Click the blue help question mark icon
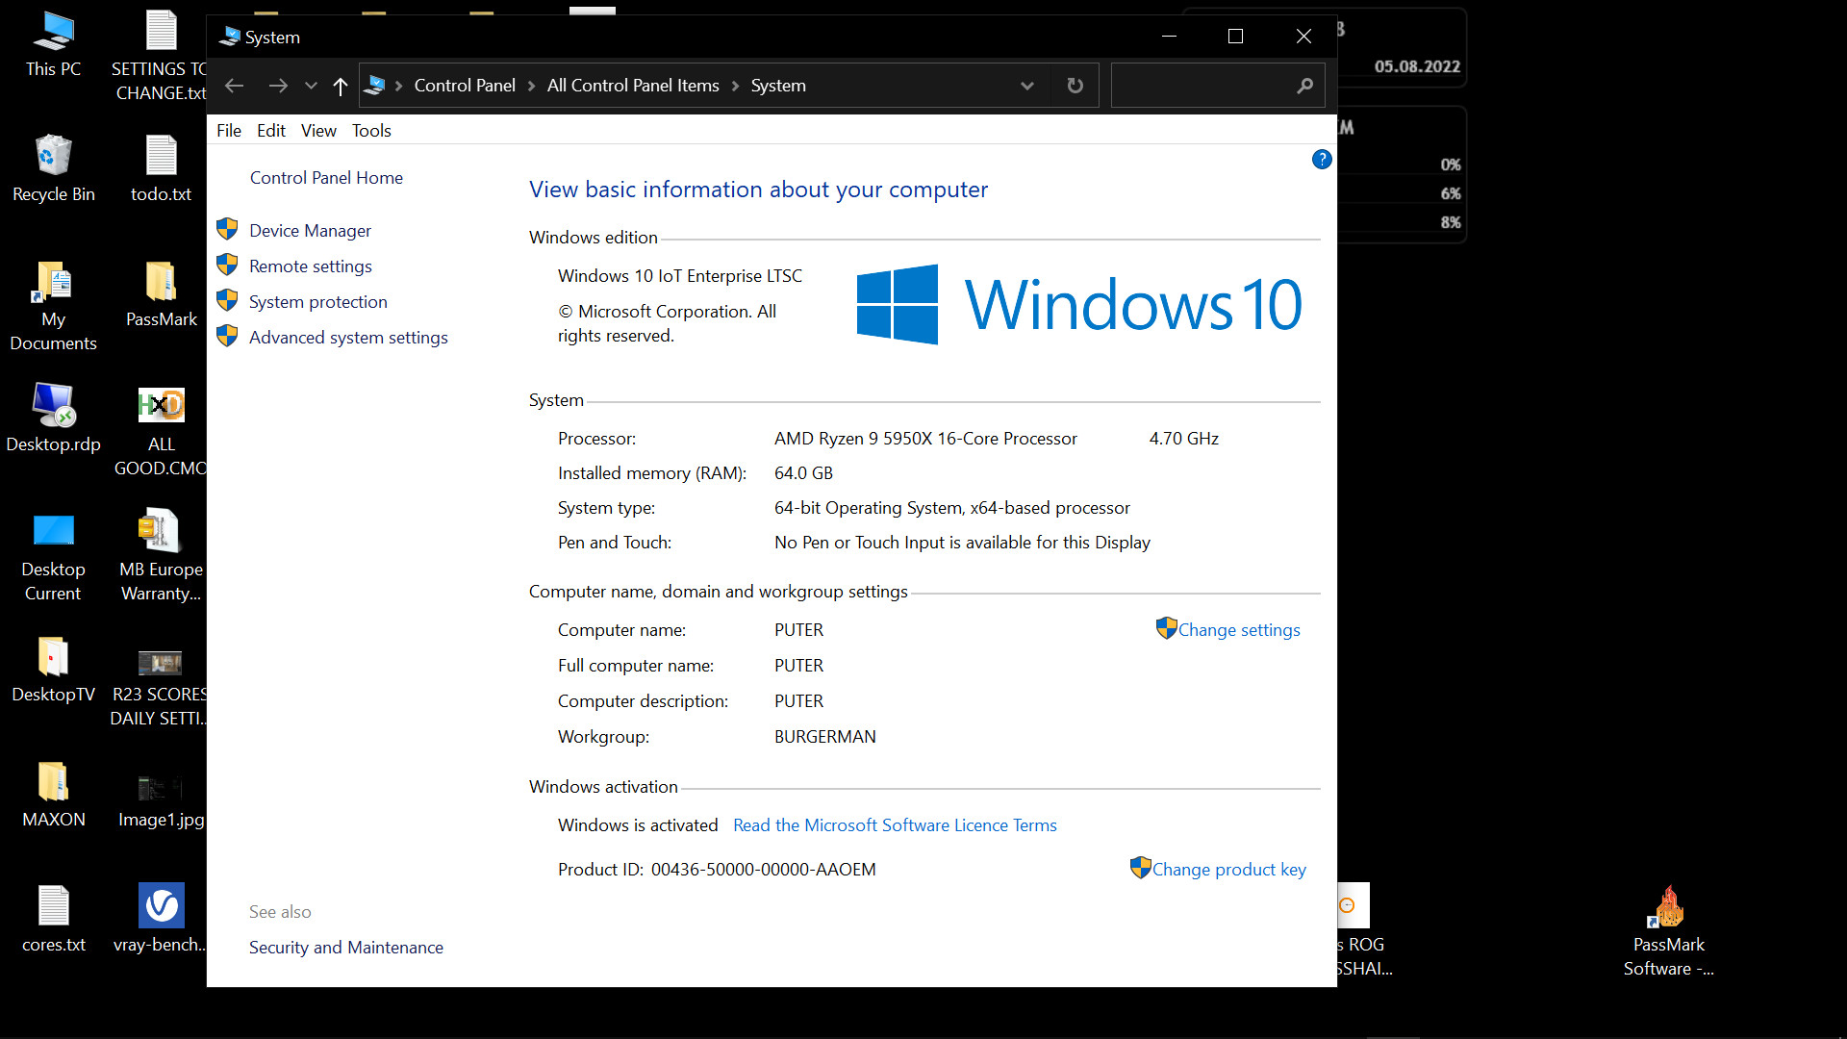This screenshot has width=1847, height=1039. (x=1322, y=160)
